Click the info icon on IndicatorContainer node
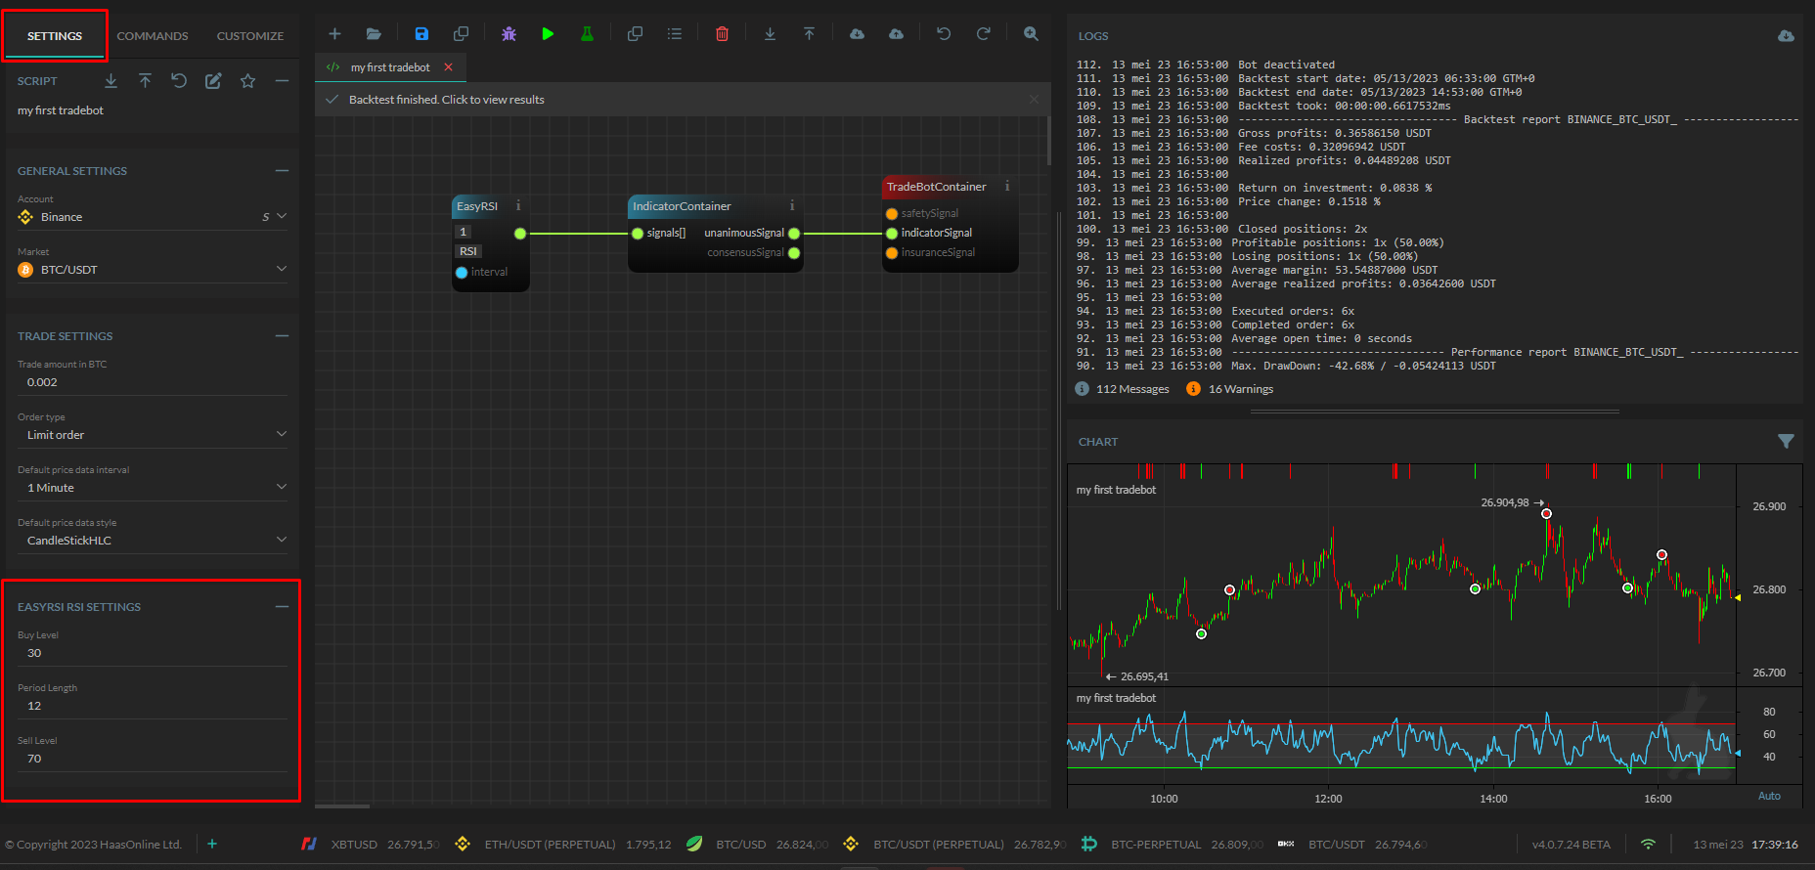1815x870 pixels. [792, 205]
